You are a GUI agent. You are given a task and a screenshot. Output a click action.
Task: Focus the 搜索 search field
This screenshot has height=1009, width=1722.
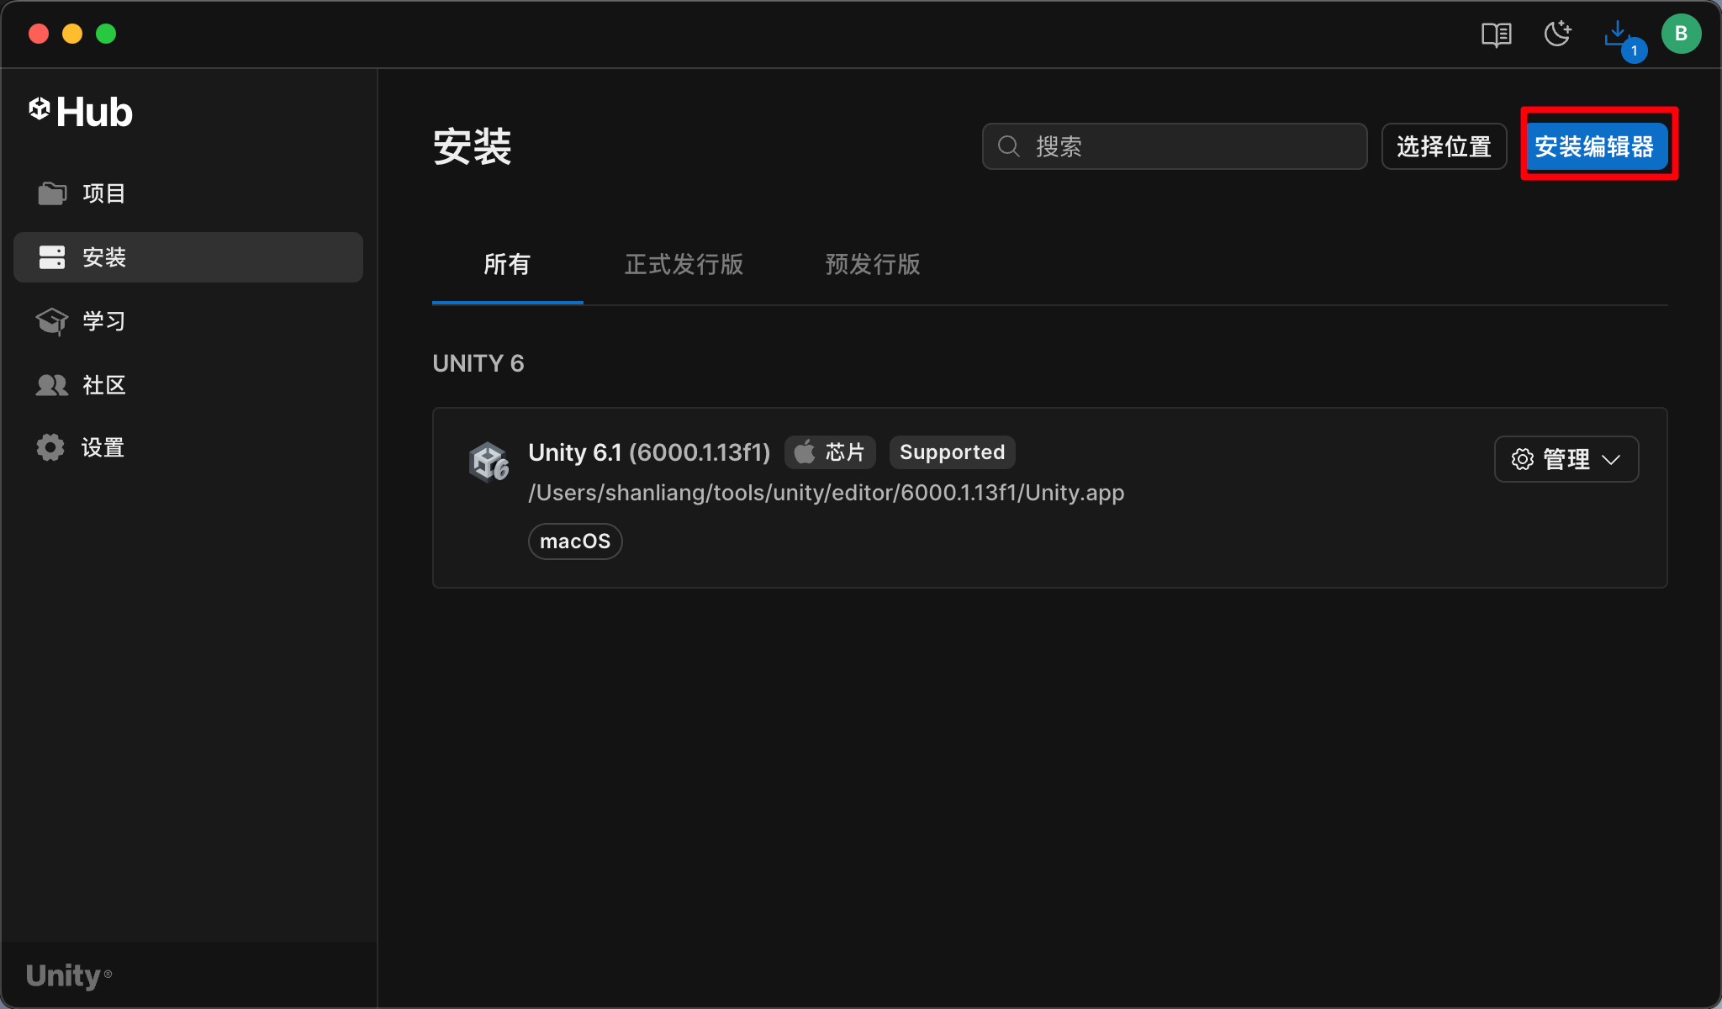click(1175, 146)
